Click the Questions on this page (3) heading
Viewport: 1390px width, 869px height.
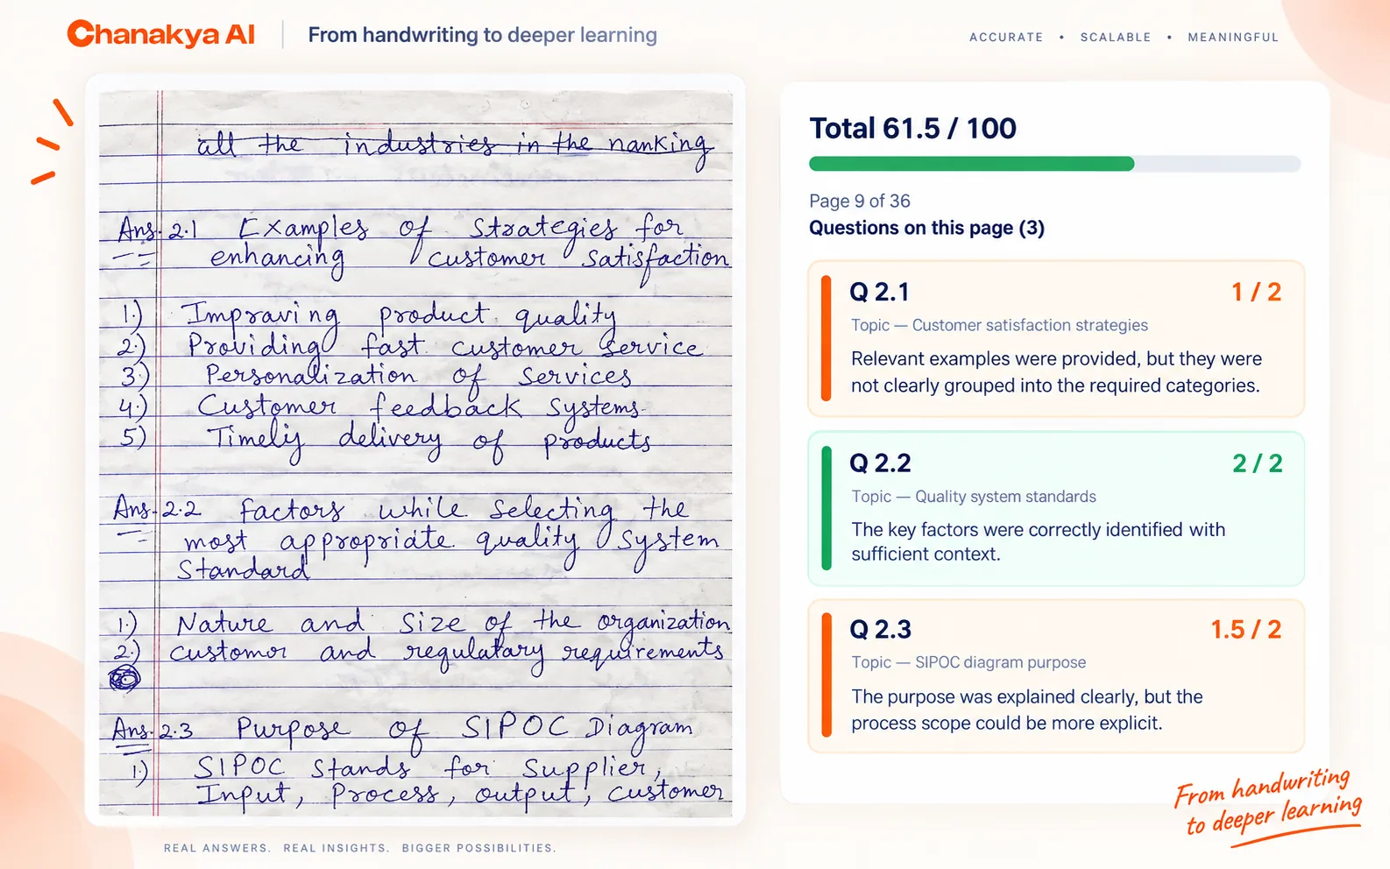coord(926,228)
